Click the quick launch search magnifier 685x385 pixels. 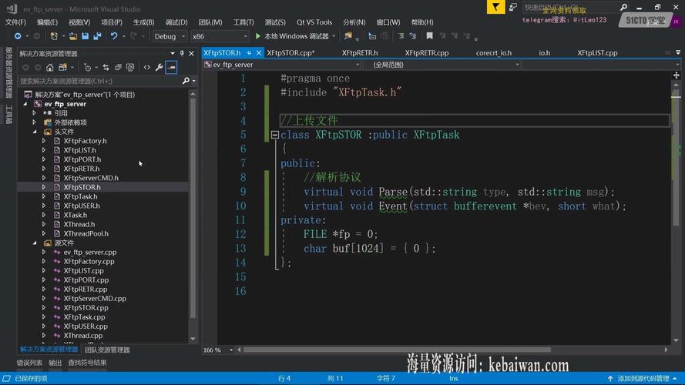tap(623, 7)
